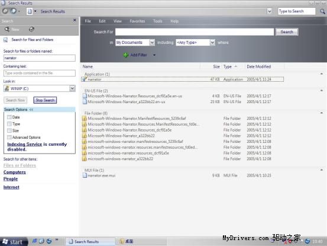Click the Search For text field
Viewport: 327px width, 246px height.
pyautogui.click(x=195, y=32)
